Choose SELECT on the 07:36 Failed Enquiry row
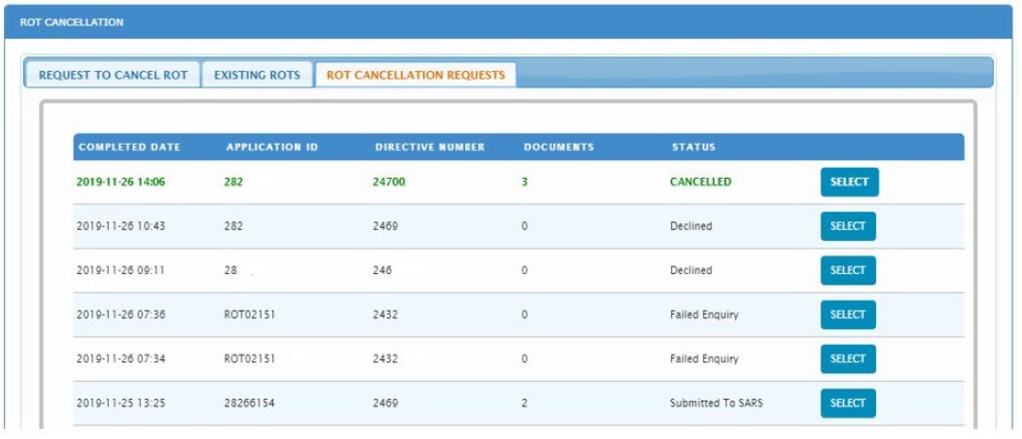The height and width of the screenshot is (439, 1022). [848, 315]
